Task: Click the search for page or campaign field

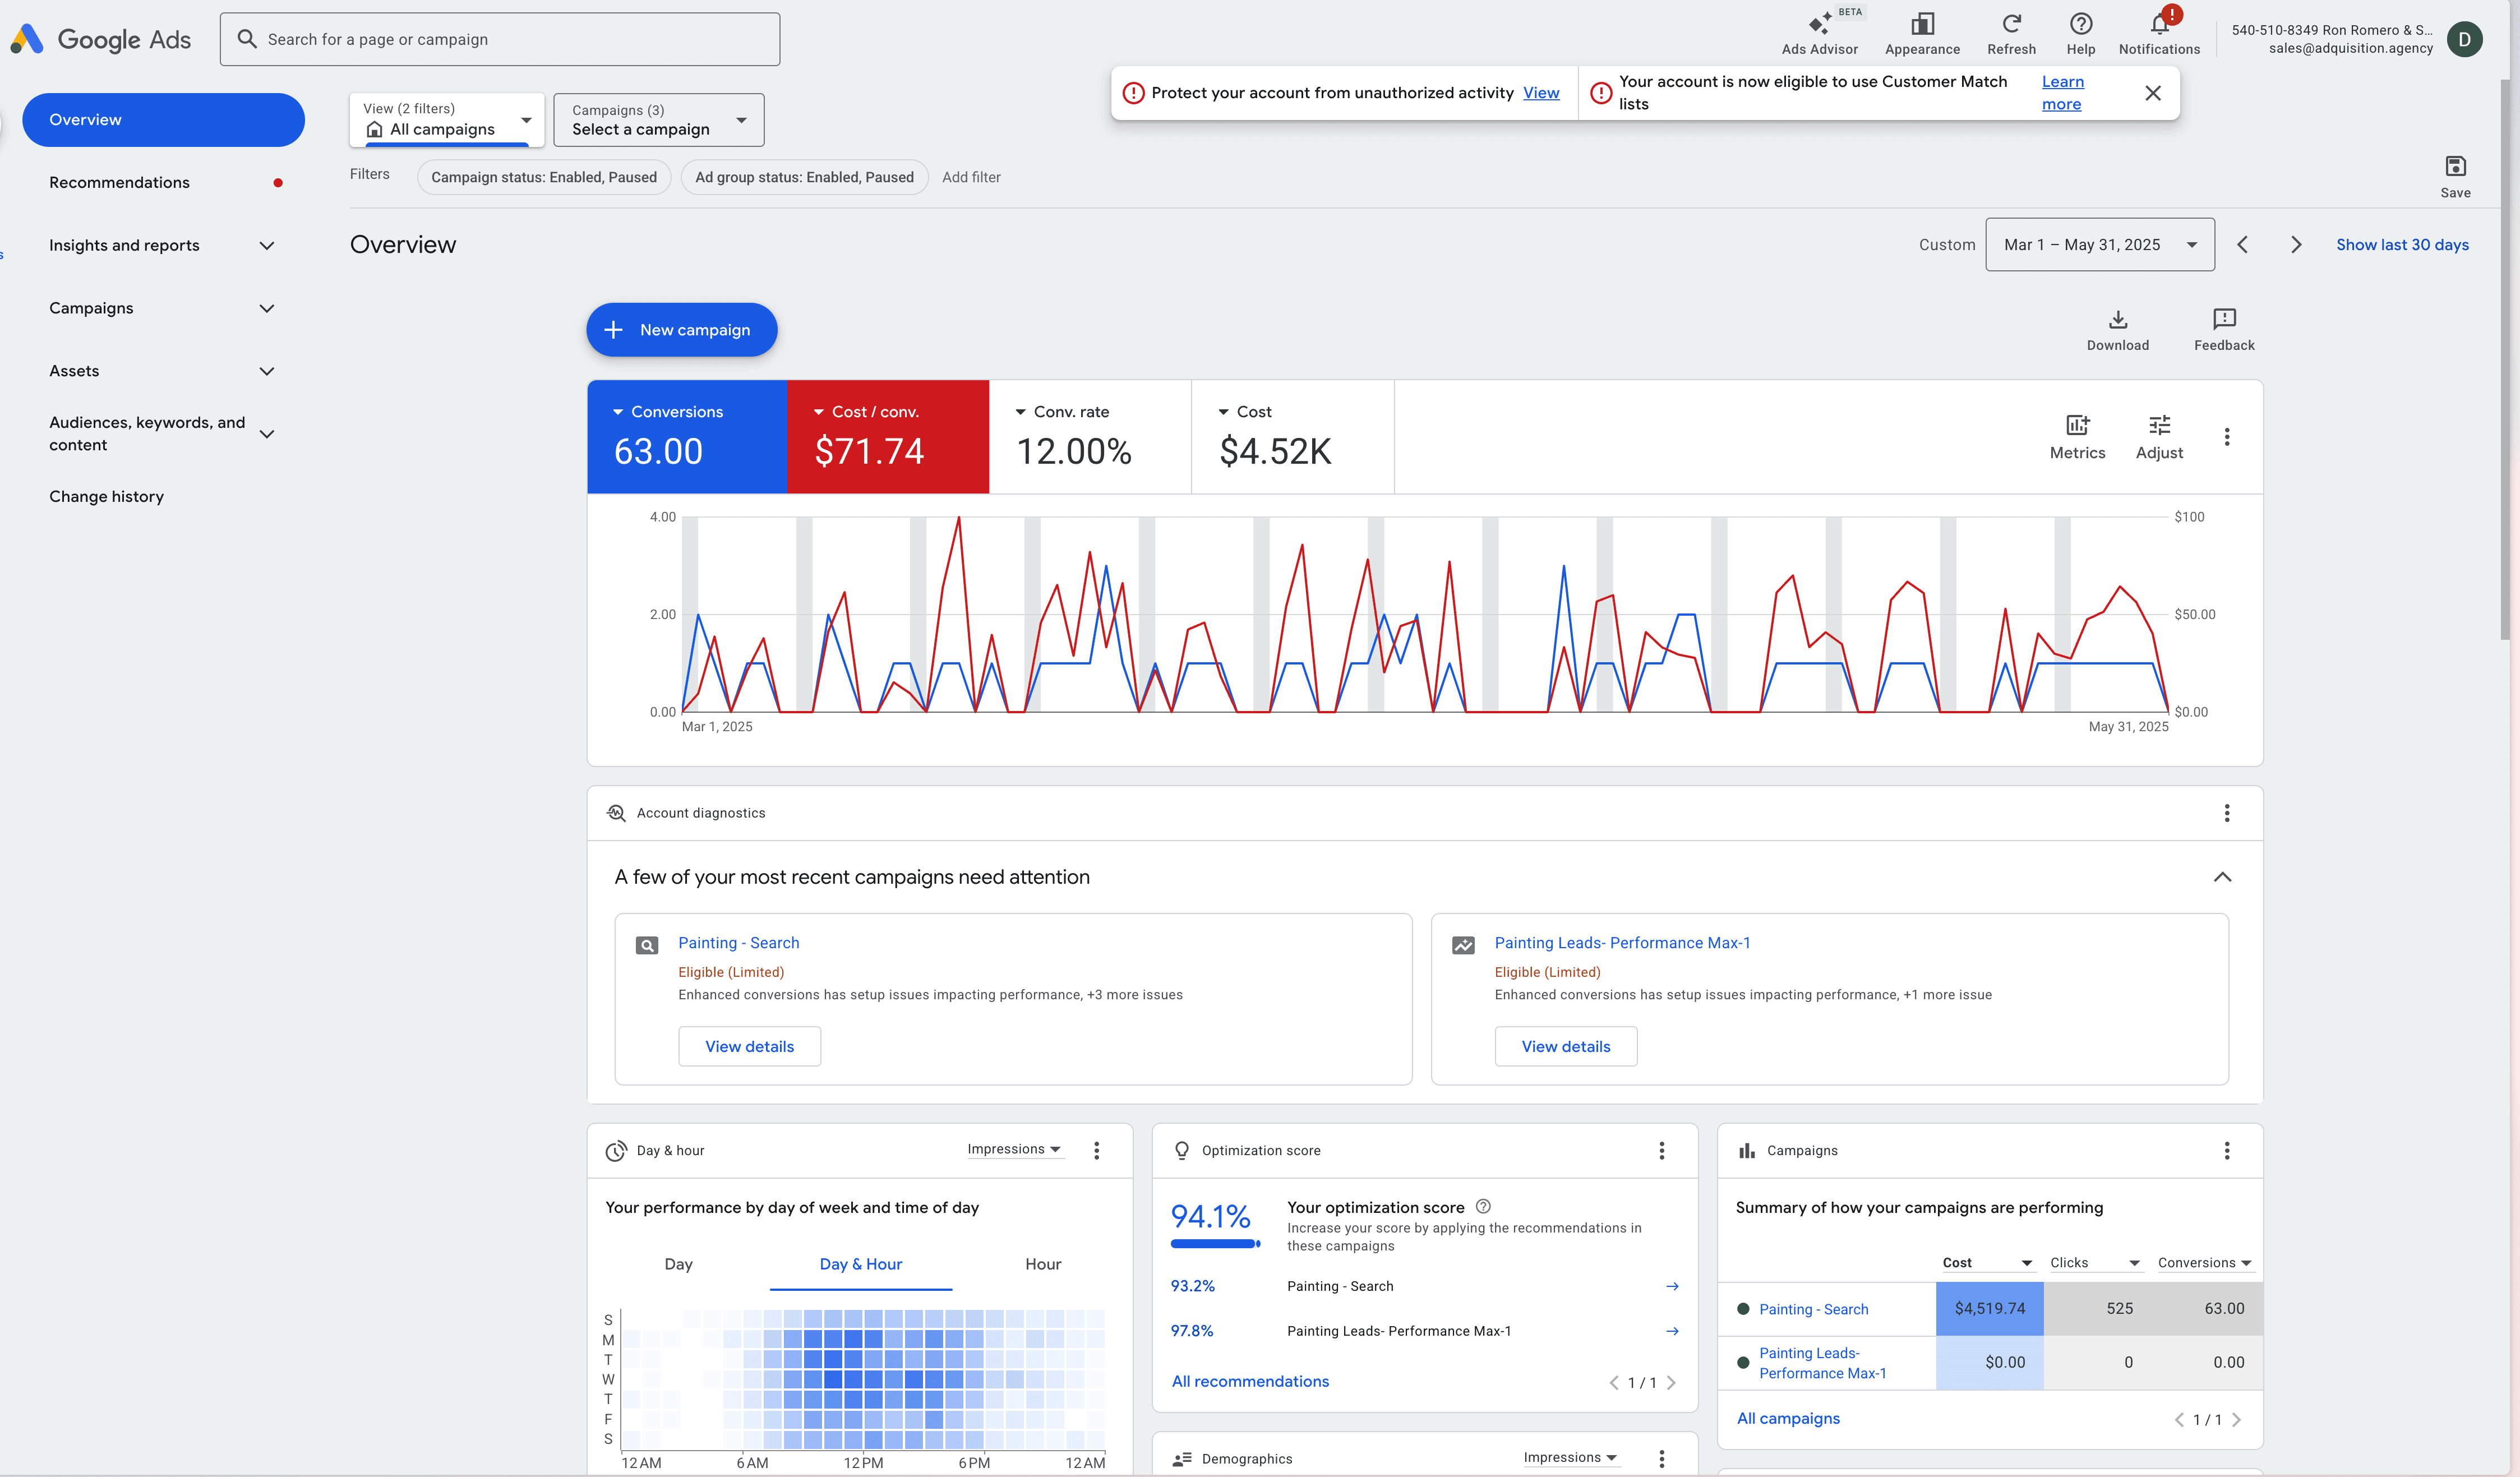Action: (500, 40)
